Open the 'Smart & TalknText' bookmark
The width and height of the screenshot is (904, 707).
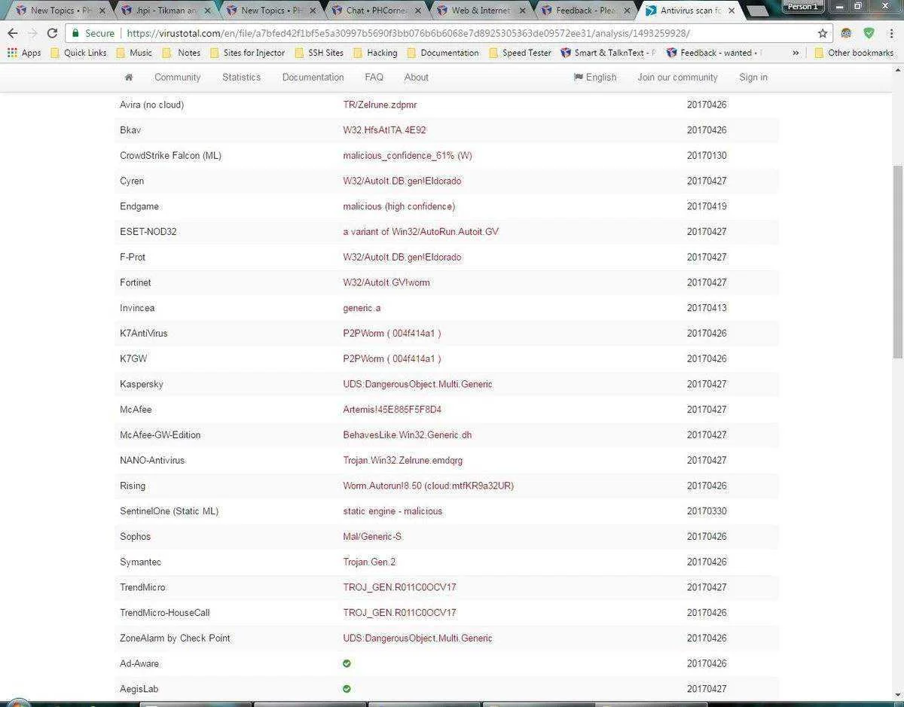[608, 53]
